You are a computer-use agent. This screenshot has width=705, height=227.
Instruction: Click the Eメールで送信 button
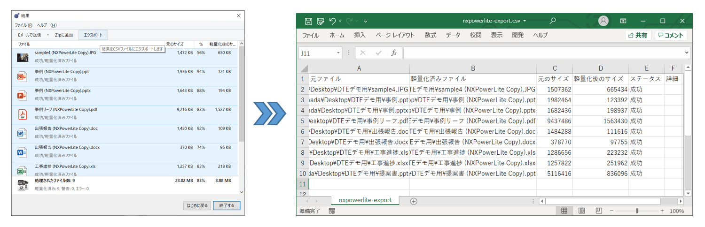click(29, 35)
